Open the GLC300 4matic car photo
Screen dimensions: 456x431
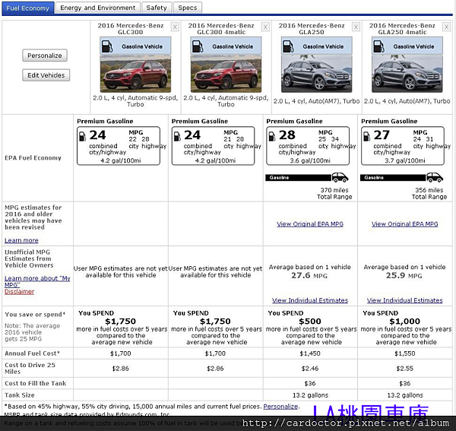coord(226,74)
